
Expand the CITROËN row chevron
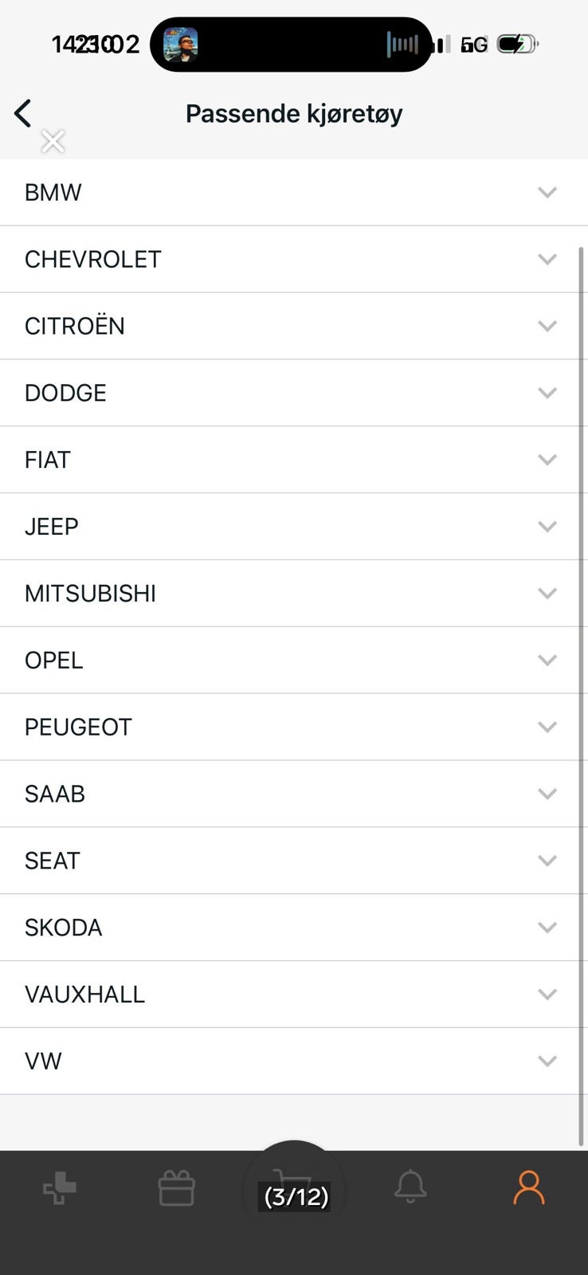pos(547,326)
